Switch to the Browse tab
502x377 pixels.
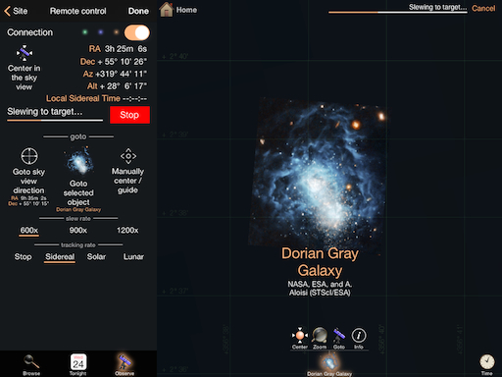coord(31,365)
